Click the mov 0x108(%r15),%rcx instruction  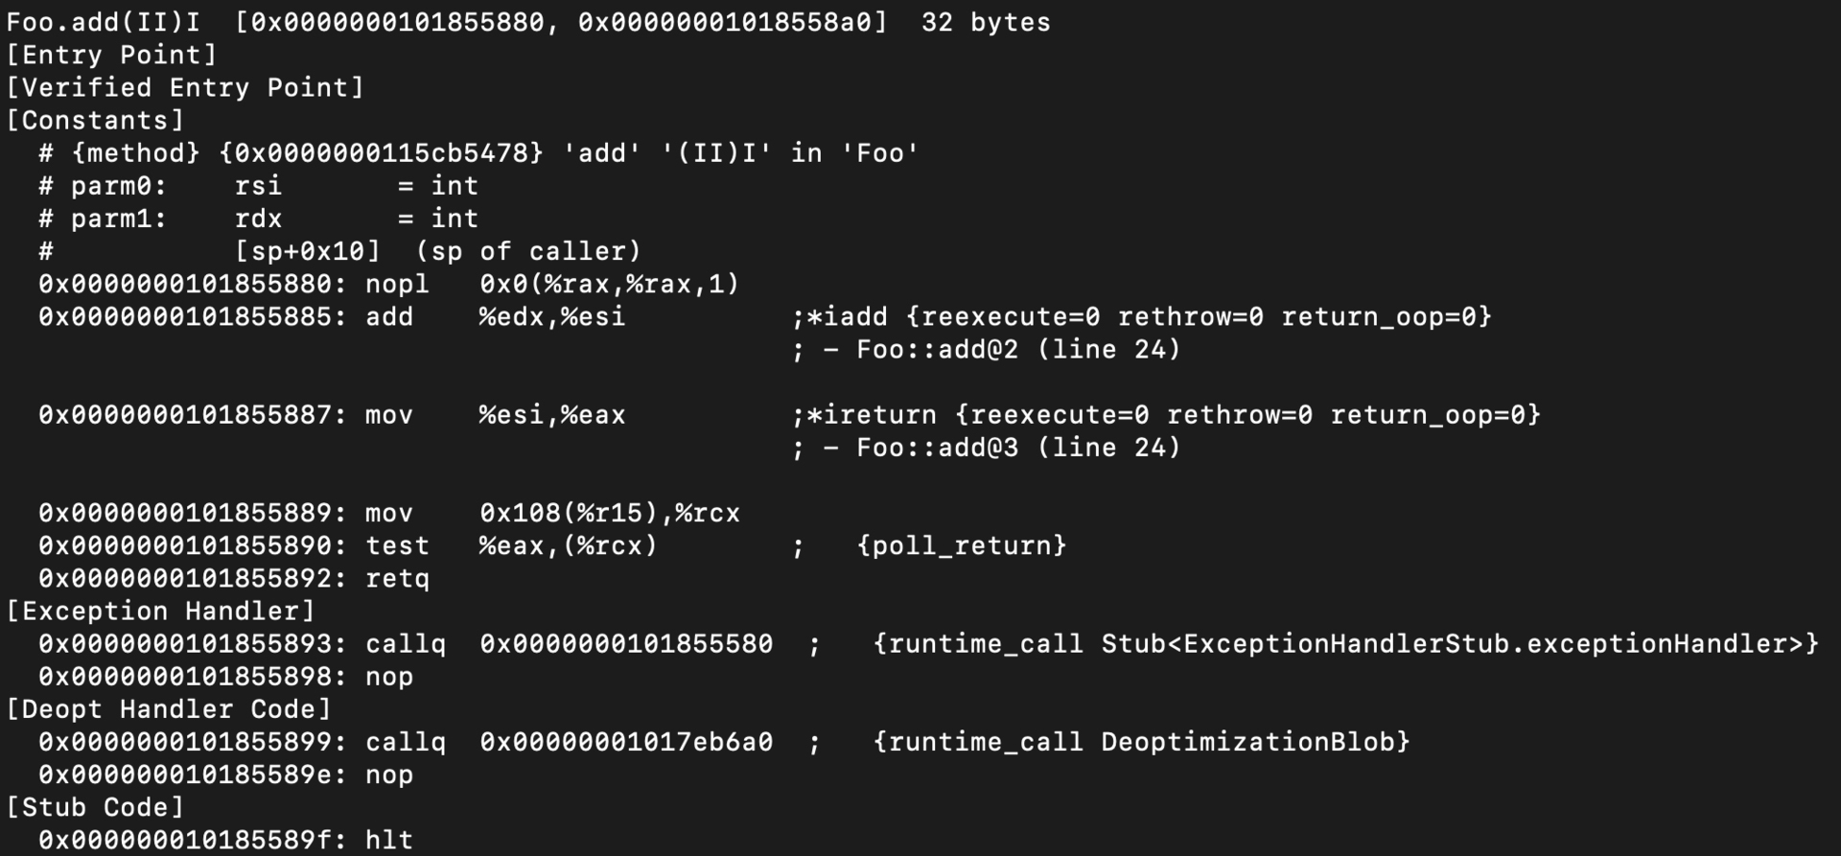tap(551, 513)
